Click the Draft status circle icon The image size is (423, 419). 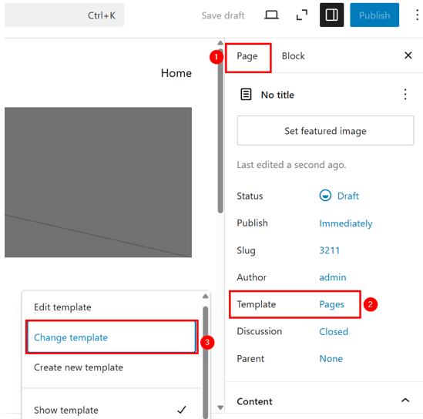pos(325,196)
